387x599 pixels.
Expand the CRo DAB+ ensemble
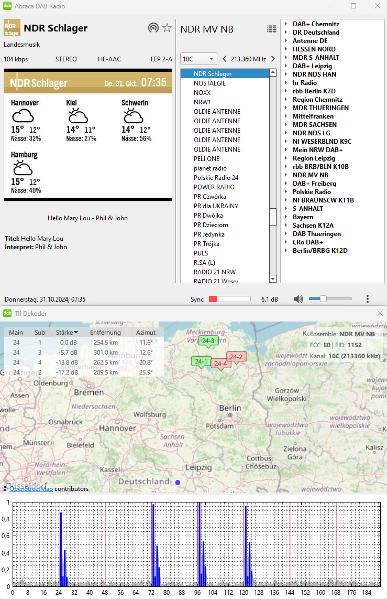pos(286,242)
